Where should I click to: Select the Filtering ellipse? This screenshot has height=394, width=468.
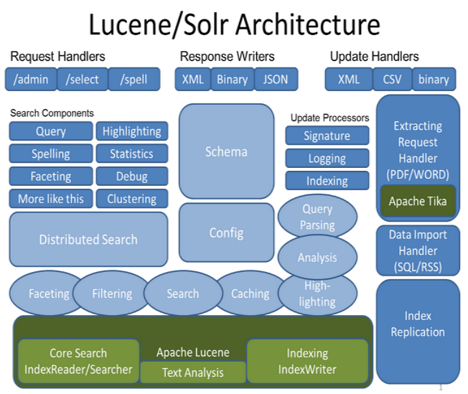tap(112, 294)
